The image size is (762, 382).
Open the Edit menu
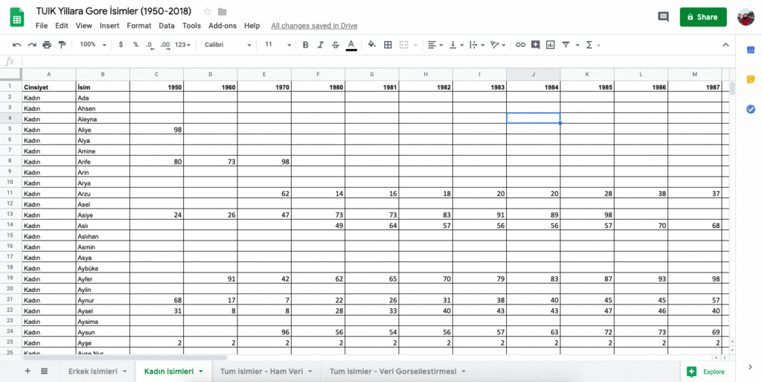[61, 26]
